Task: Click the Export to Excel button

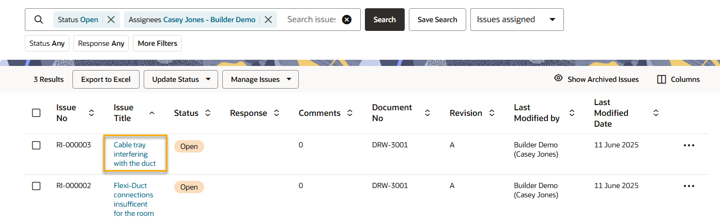Action: (106, 79)
